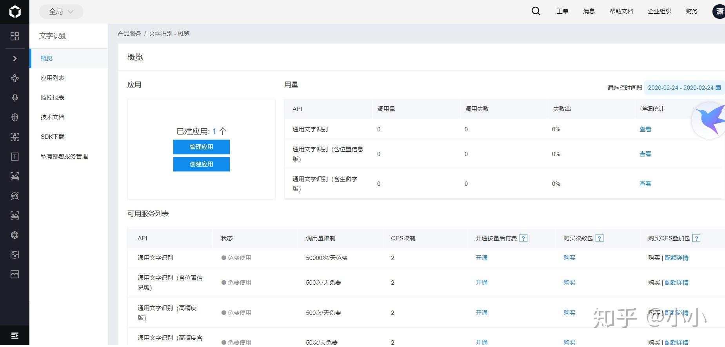Image resolution: width=725 pixels, height=347 pixels.
Task: Open the four-square dashboard icon in sidebar
Action: [15, 36]
